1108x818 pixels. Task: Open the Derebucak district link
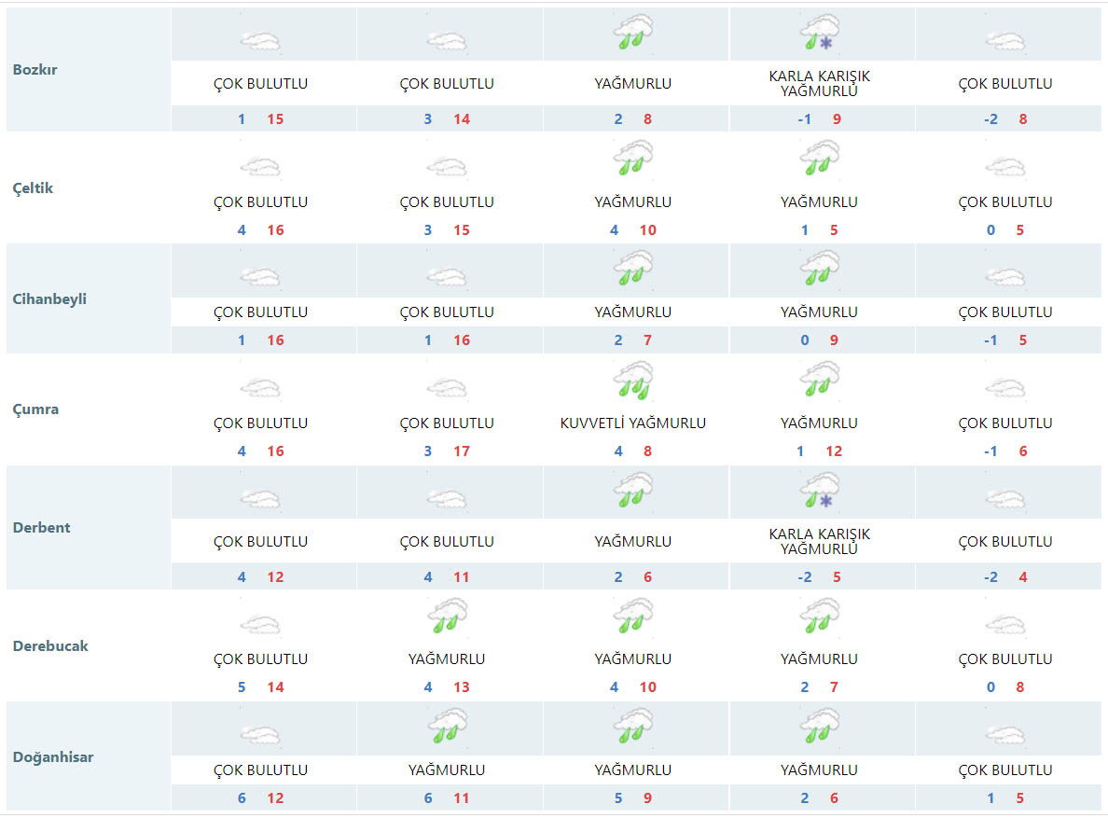pos(50,645)
